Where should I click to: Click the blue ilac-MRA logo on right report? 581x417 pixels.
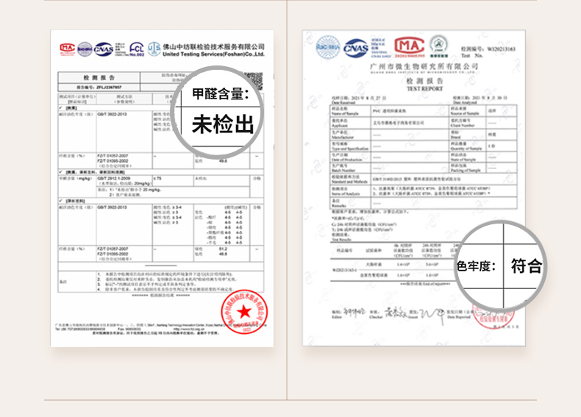point(328,47)
